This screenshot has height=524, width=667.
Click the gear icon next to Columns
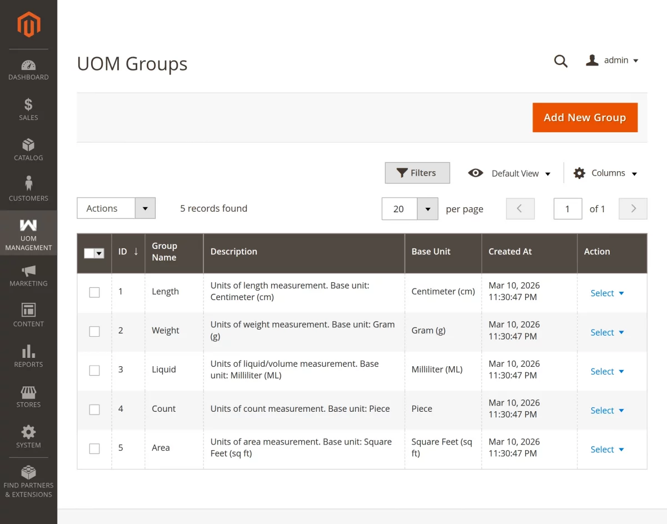tap(579, 173)
